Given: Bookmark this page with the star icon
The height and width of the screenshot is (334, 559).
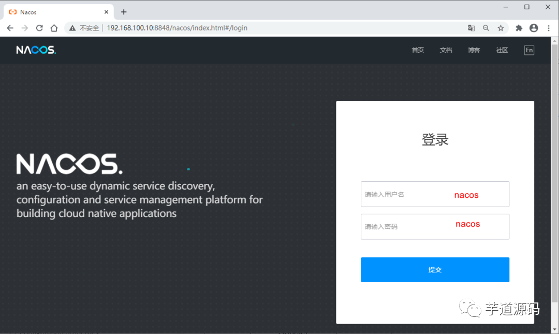Looking at the screenshot, I should [501, 28].
